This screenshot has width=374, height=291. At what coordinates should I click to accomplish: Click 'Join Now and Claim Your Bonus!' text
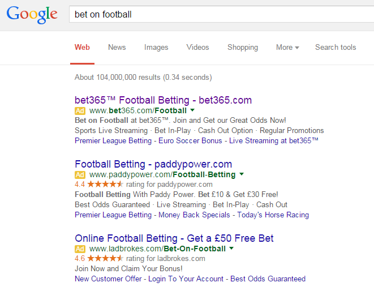[x=128, y=268]
